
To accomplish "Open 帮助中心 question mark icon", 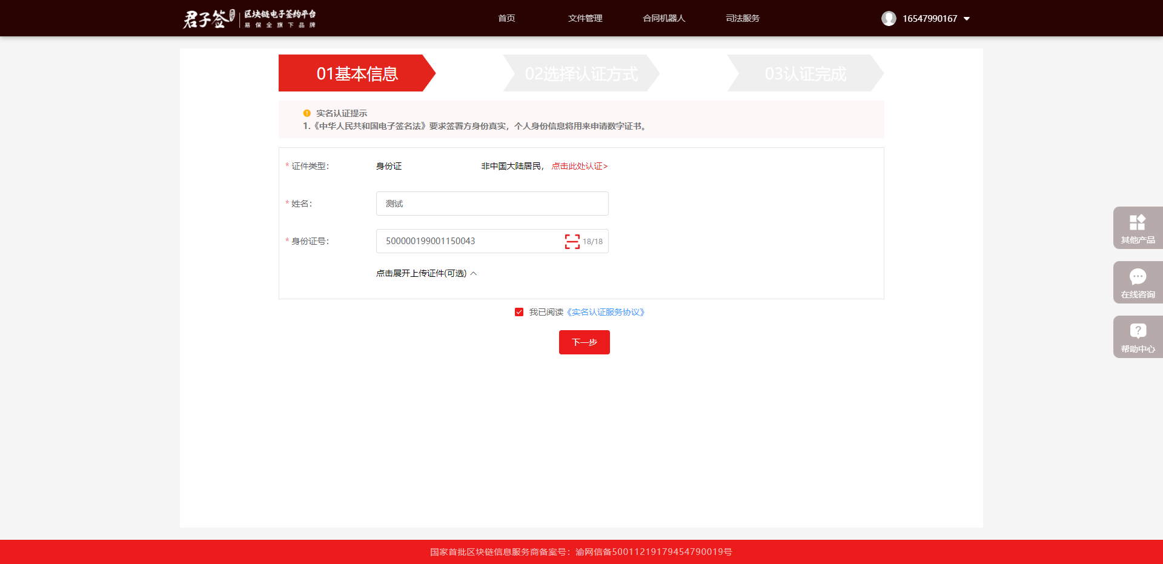I will [1137, 331].
